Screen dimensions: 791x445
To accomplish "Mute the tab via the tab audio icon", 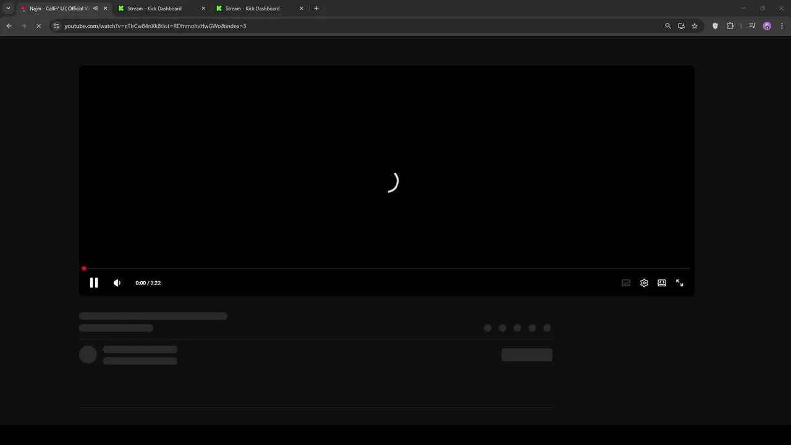I will [x=95, y=9].
